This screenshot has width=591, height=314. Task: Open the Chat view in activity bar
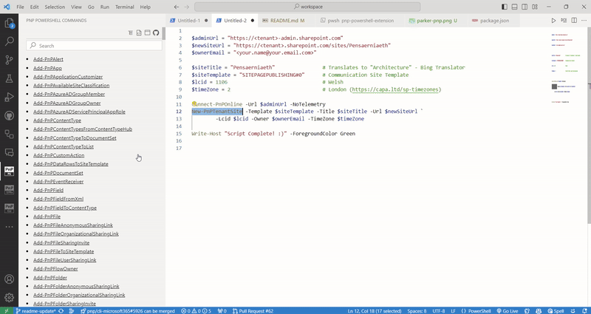[9, 152]
